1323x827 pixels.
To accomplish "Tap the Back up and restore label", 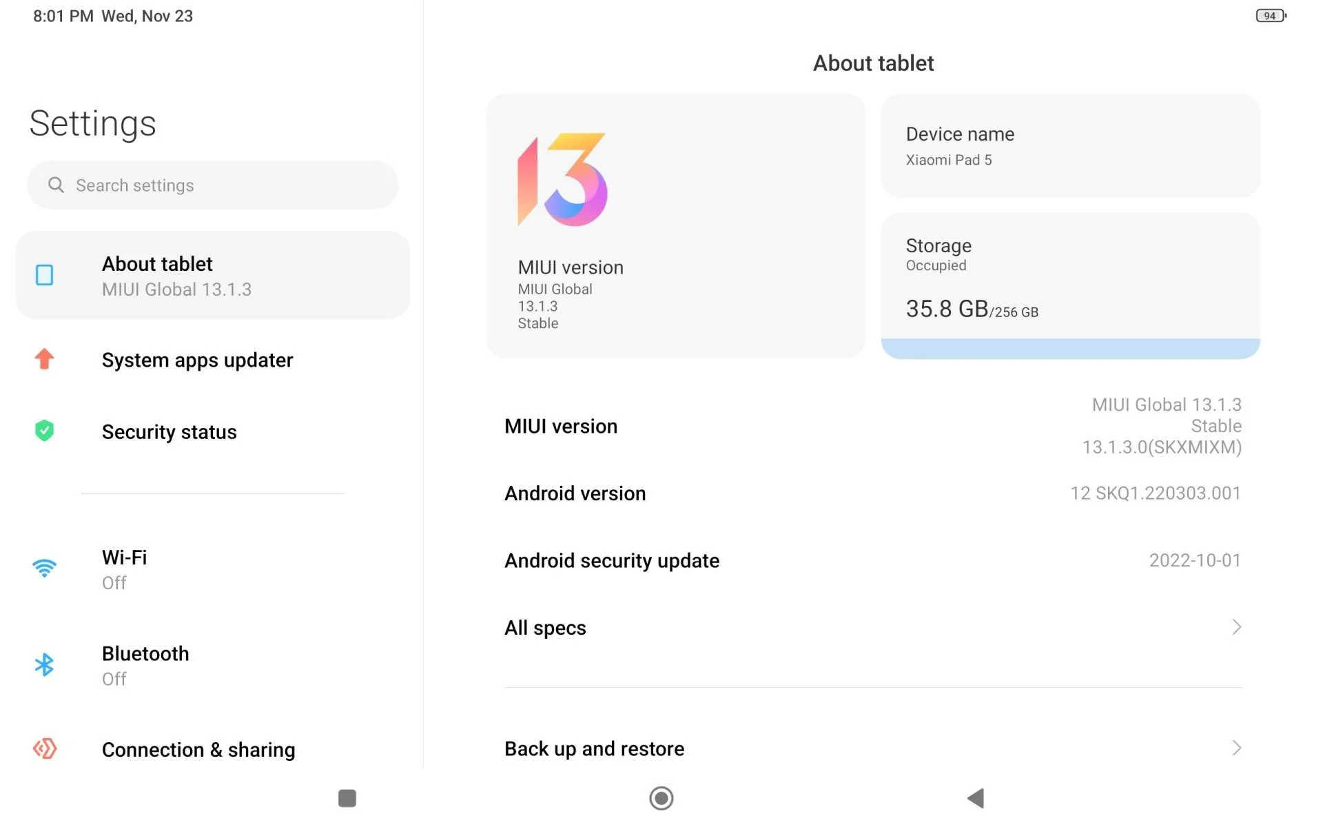I will [594, 748].
